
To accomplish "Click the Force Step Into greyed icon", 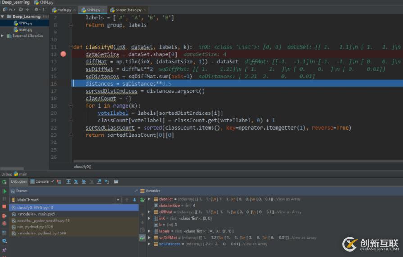I will (x=91, y=182).
